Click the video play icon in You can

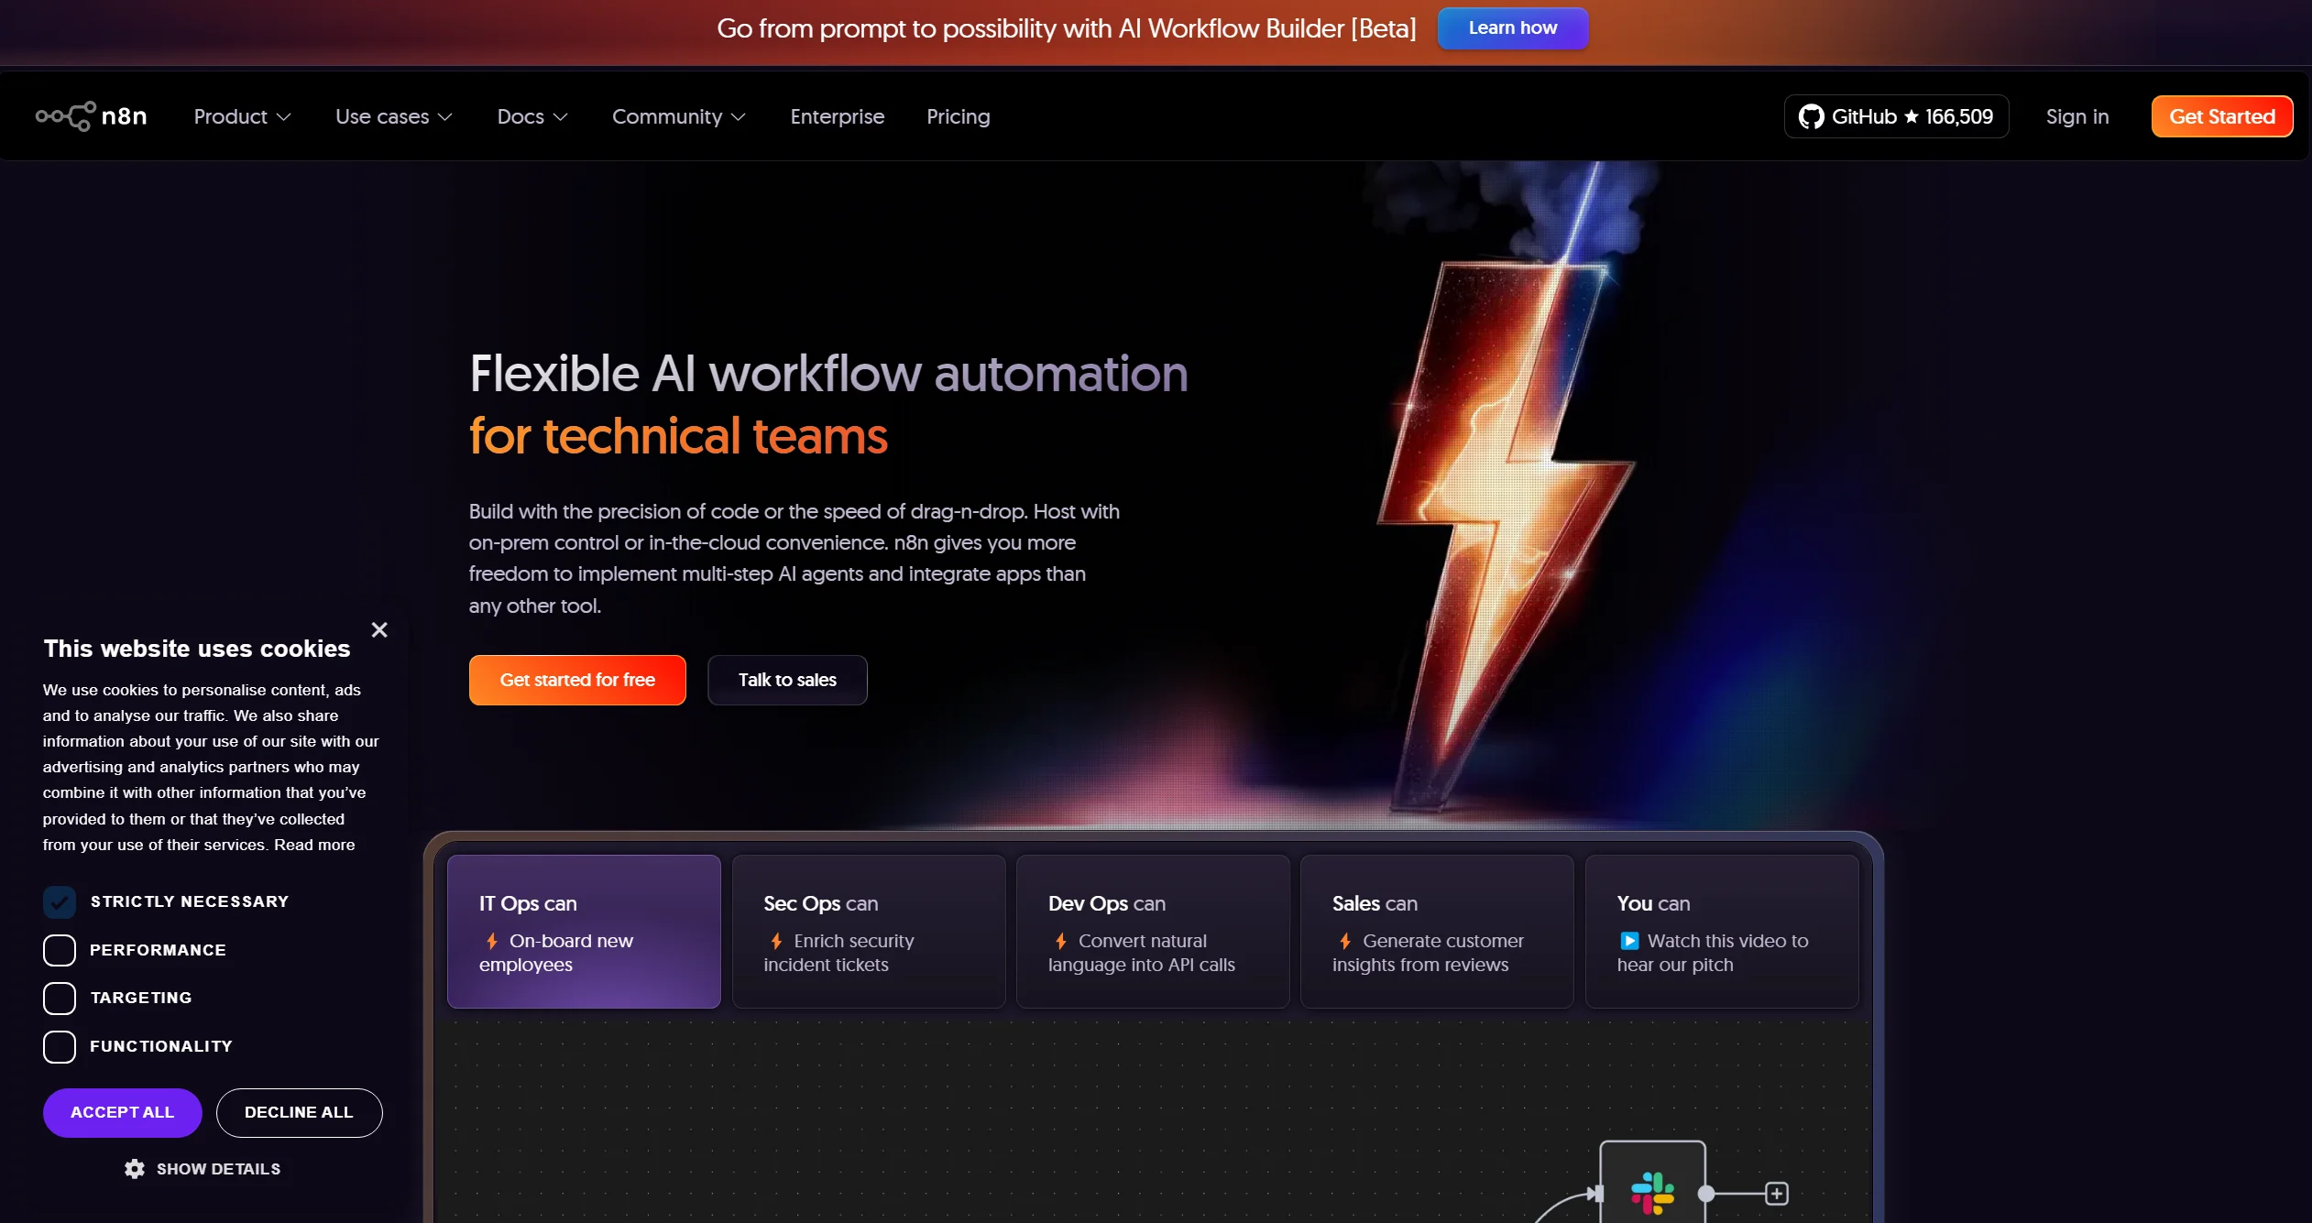pyautogui.click(x=1629, y=941)
